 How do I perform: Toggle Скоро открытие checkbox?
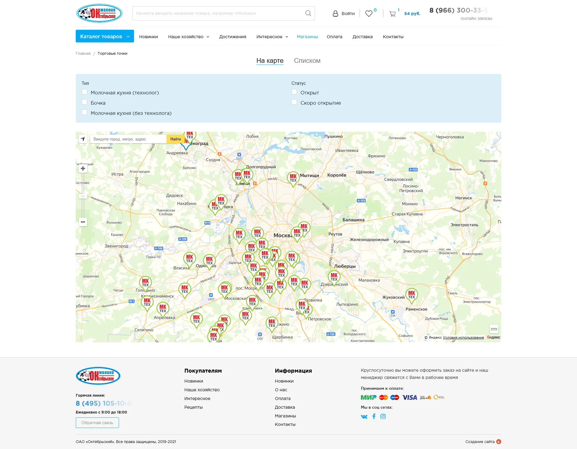point(294,102)
